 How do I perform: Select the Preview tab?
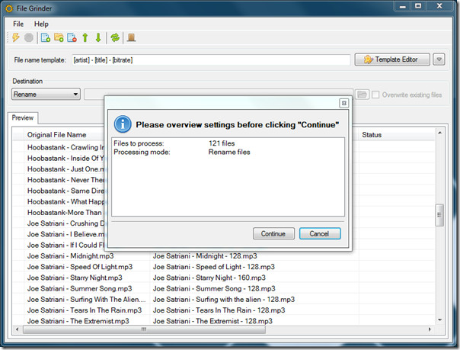[22, 118]
